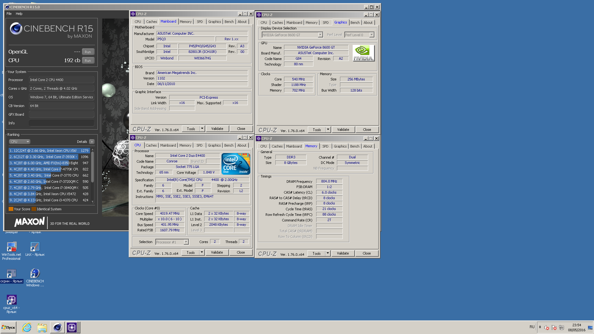Open Perf Level dropdown

pyautogui.click(x=359, y=35)
